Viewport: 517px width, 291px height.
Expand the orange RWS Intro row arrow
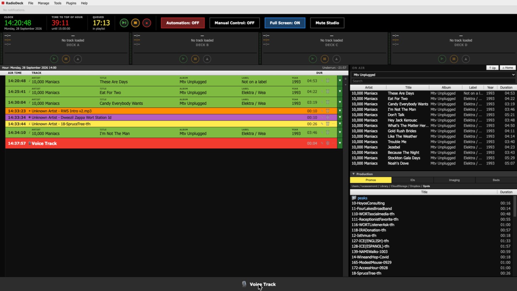click(340, 111)
